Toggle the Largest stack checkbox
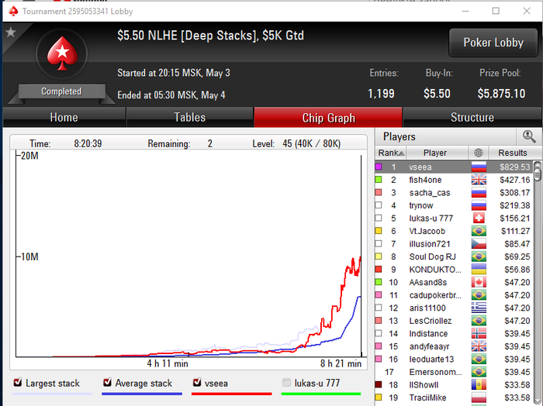This screenshot has width=543, height=406. pyautogui.click(x=18, y=383)
